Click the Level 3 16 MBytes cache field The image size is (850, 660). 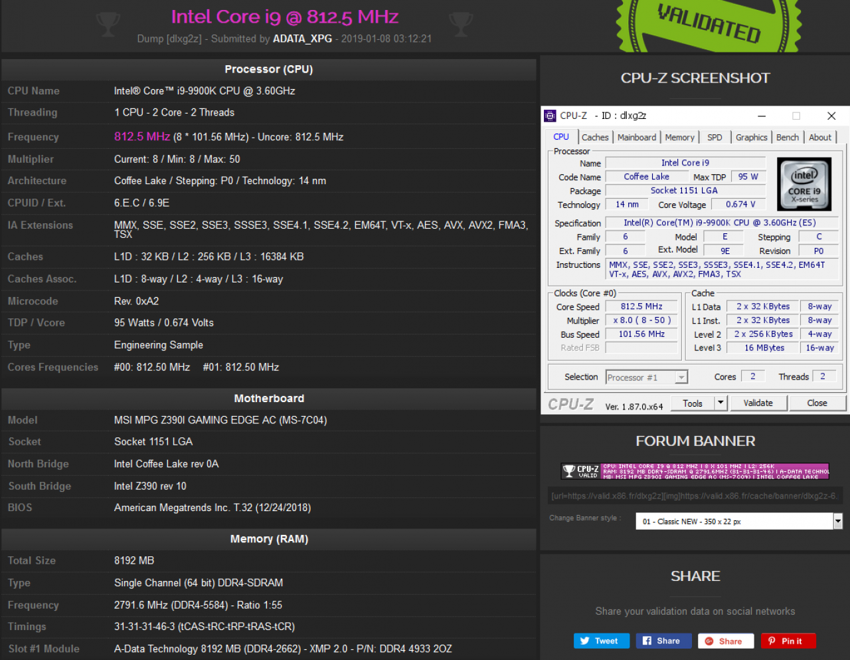[762, 348]
